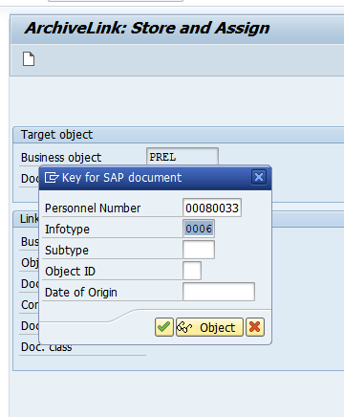Click the Date of Origin field

click(x=219, y=292)
